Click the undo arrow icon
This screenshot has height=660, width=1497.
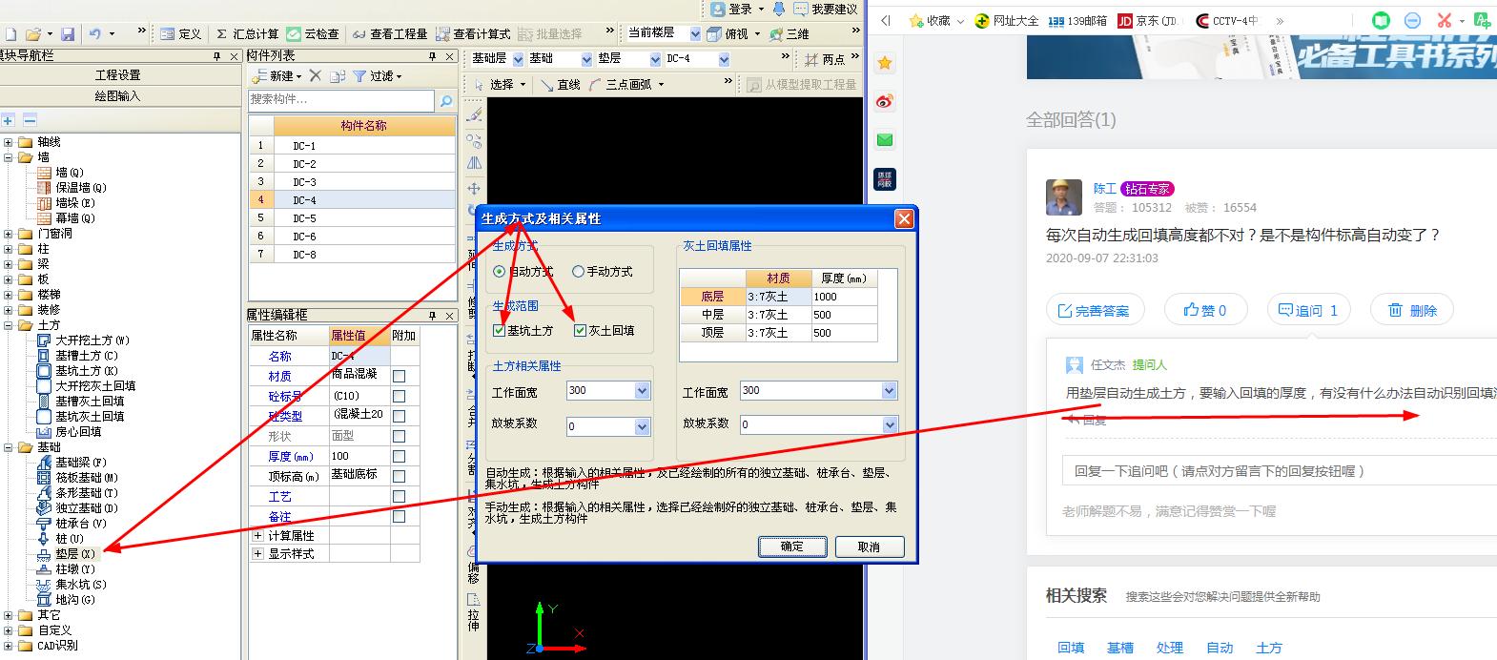[95, 33]
